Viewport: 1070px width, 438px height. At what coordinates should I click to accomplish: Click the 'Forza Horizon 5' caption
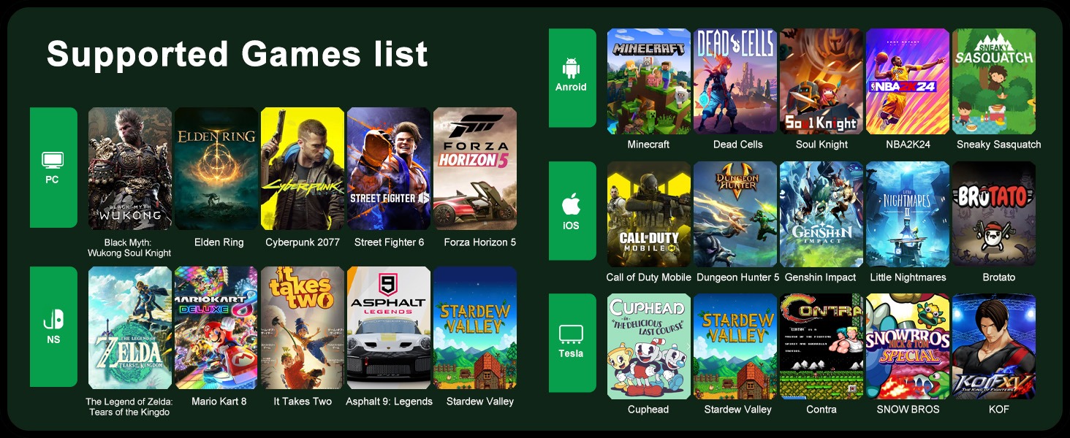pos(480,242)
